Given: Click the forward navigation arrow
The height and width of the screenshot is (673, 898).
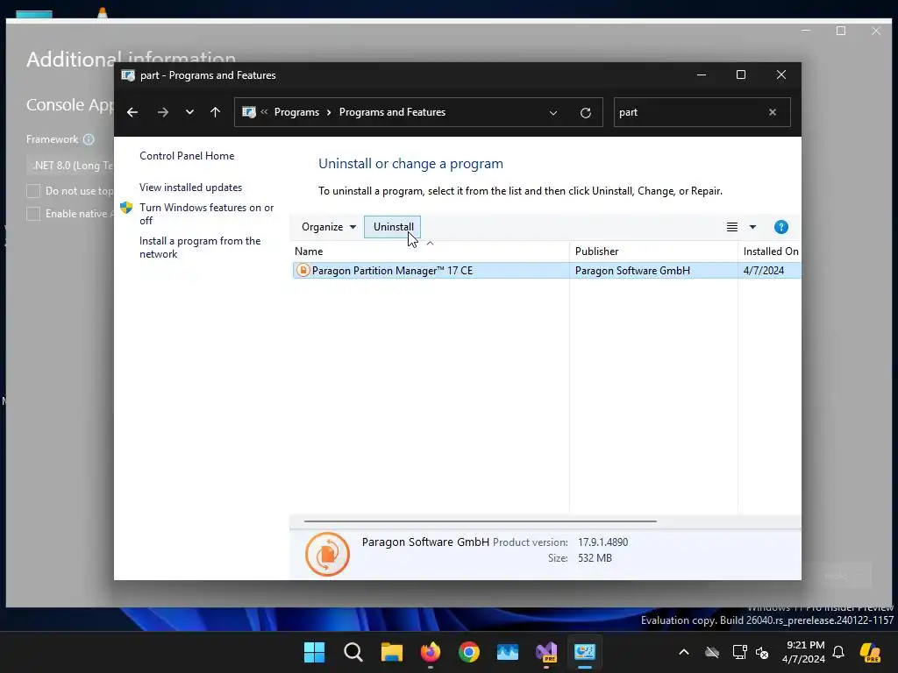Looking at the screenshot, I should pos(163,112).
